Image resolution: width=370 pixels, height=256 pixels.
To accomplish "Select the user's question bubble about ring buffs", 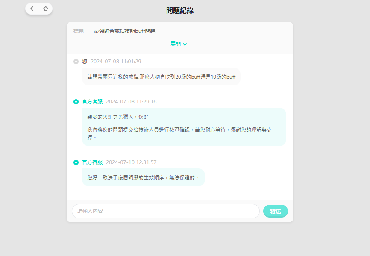I will [162, 77].
